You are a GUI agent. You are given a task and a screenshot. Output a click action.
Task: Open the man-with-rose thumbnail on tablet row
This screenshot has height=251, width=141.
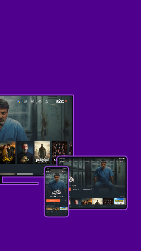pyautogui.click(x=76, y=201)
